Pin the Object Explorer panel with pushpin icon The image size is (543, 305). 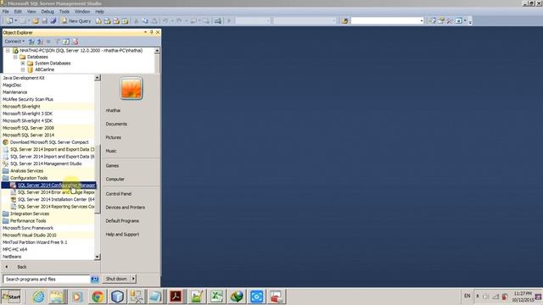pos(151,32)
